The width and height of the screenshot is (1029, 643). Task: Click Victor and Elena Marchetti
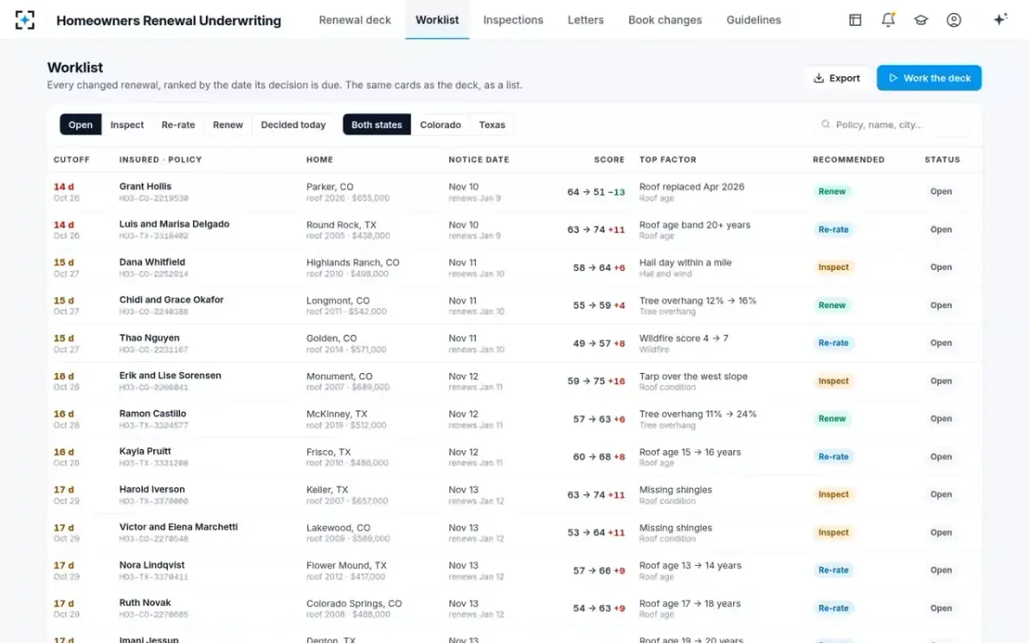pos(178,527)
